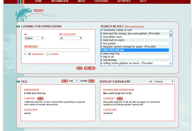Click the '(809 expressions)' count text
This screenshot has height=131, width=192.
tap(134, 26)
